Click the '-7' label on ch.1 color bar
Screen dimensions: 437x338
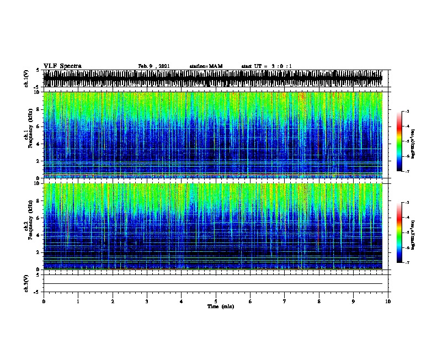click(x=407, y=171)
